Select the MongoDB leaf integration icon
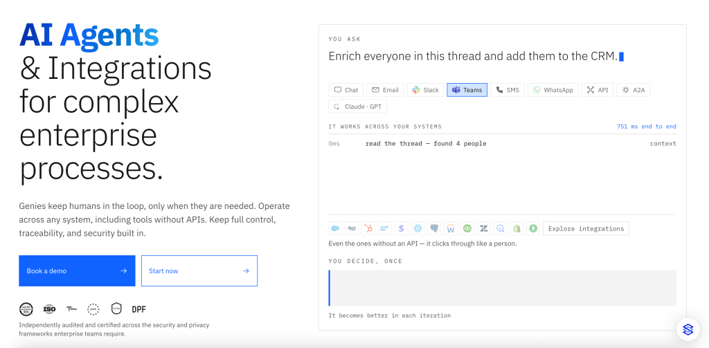The height and width of the screenshot is (348, 709). pos(534,228)
